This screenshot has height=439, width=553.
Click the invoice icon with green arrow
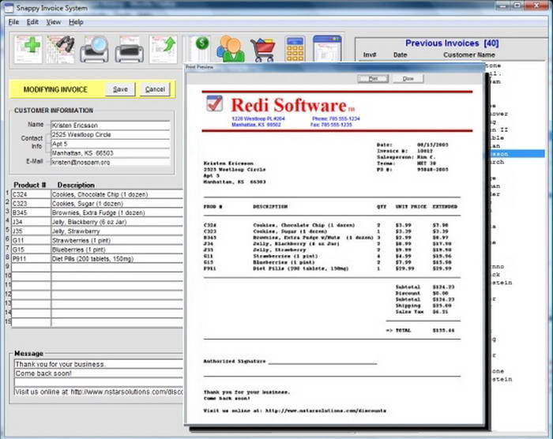[x=163, y=48]
